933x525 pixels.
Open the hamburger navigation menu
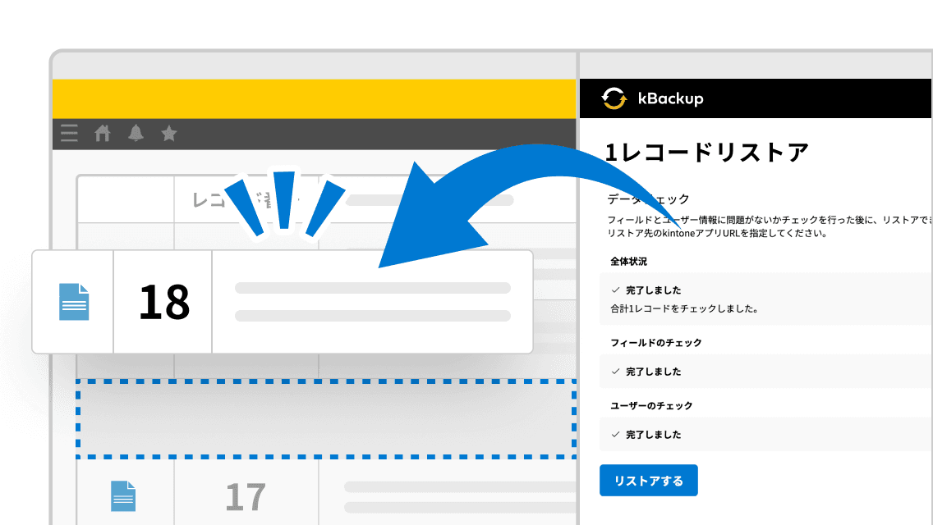tap(69, 133)
